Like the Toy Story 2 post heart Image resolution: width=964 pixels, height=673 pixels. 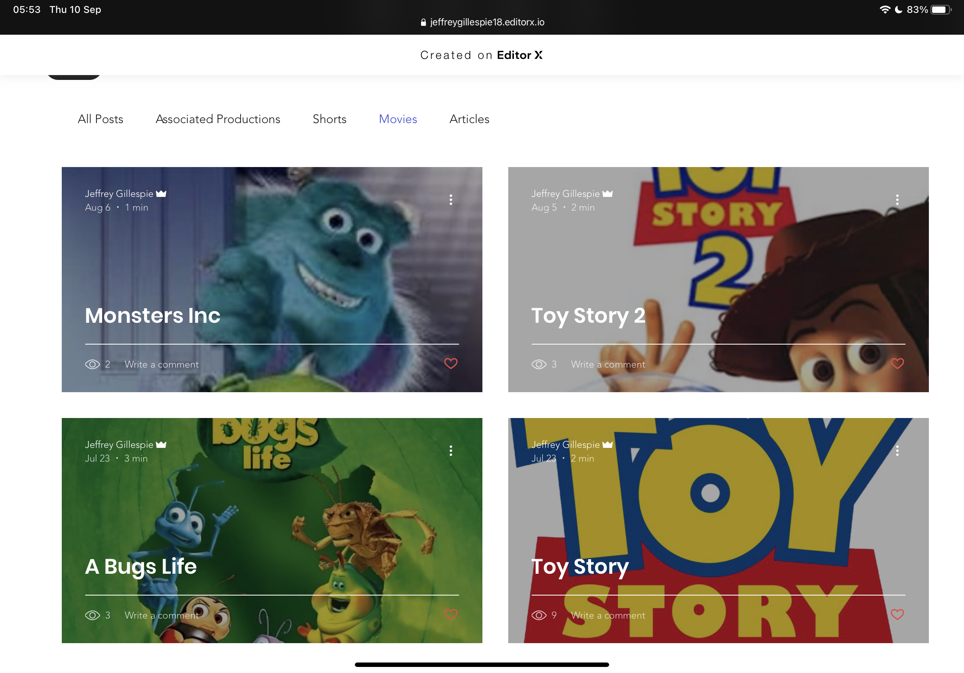(897, 364)
